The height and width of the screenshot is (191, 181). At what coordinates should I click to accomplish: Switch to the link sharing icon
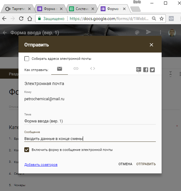pos(76,69)
